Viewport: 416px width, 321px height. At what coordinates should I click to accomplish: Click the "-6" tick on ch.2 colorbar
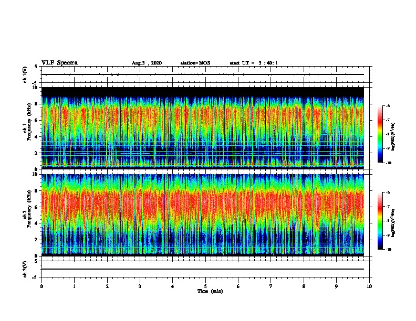click(388, 192)
